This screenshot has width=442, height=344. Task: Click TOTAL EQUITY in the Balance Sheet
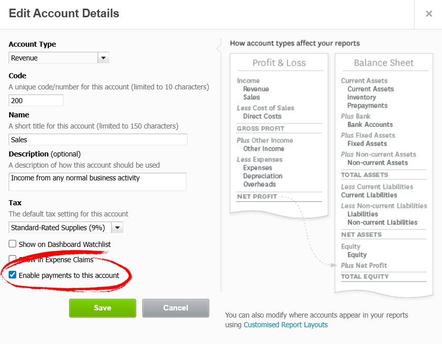[365, 276]
